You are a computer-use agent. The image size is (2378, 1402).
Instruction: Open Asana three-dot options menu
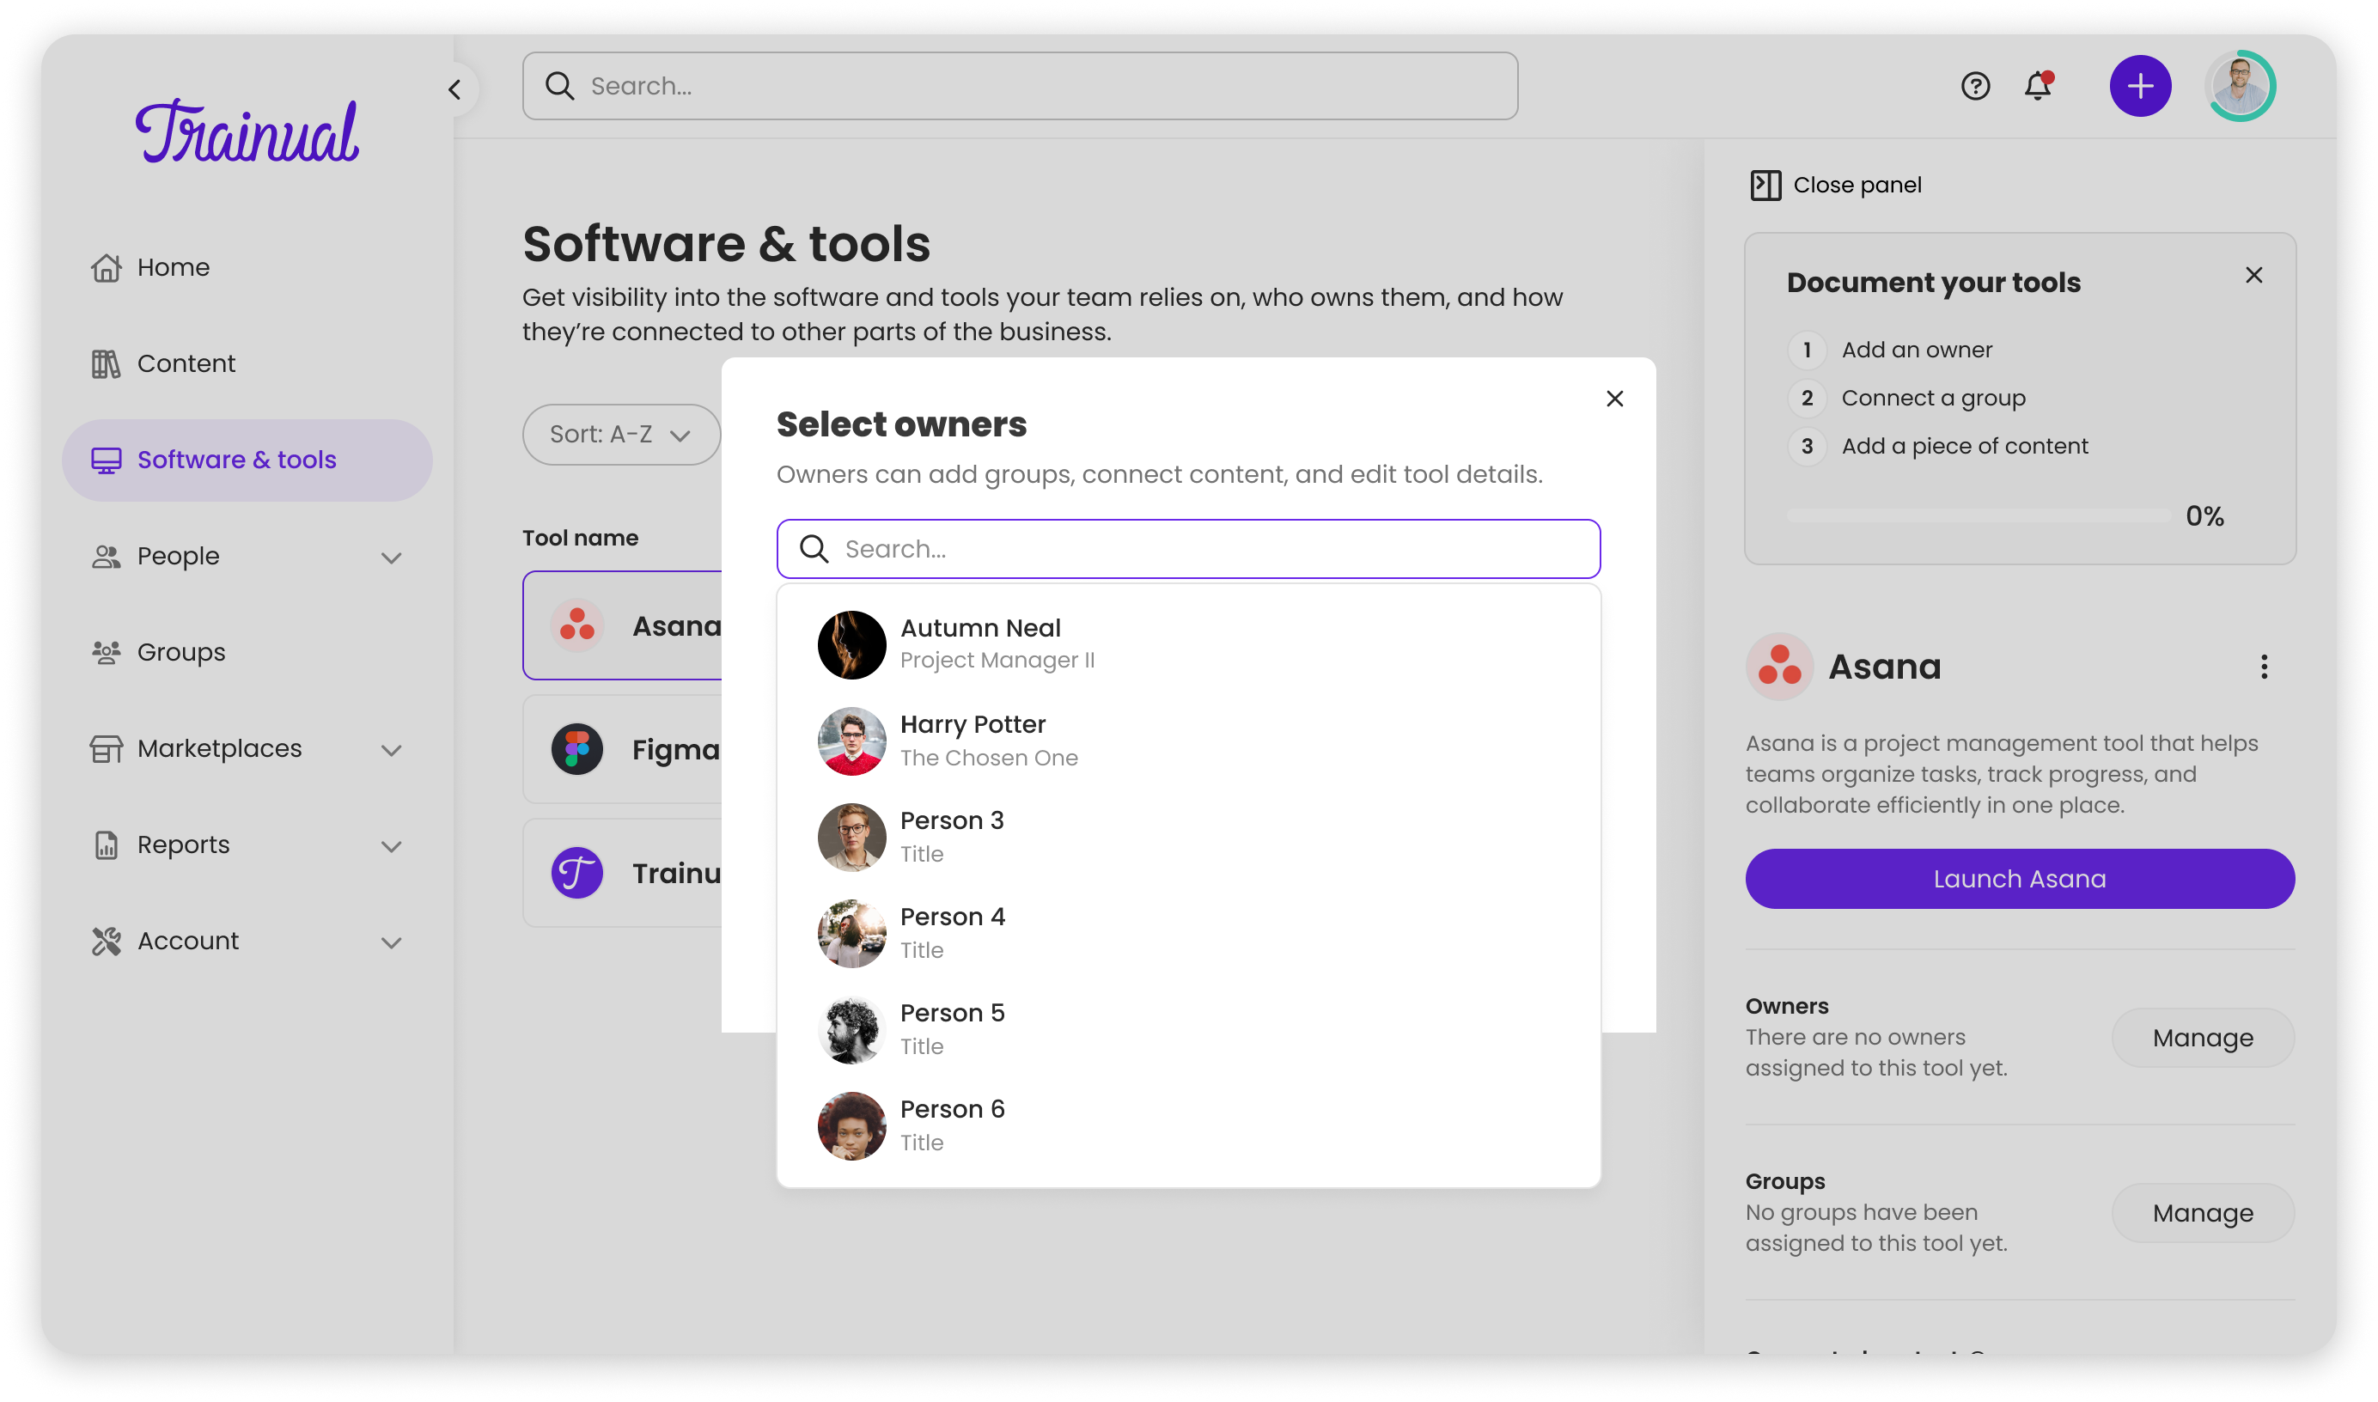(x=2264, y=667)
